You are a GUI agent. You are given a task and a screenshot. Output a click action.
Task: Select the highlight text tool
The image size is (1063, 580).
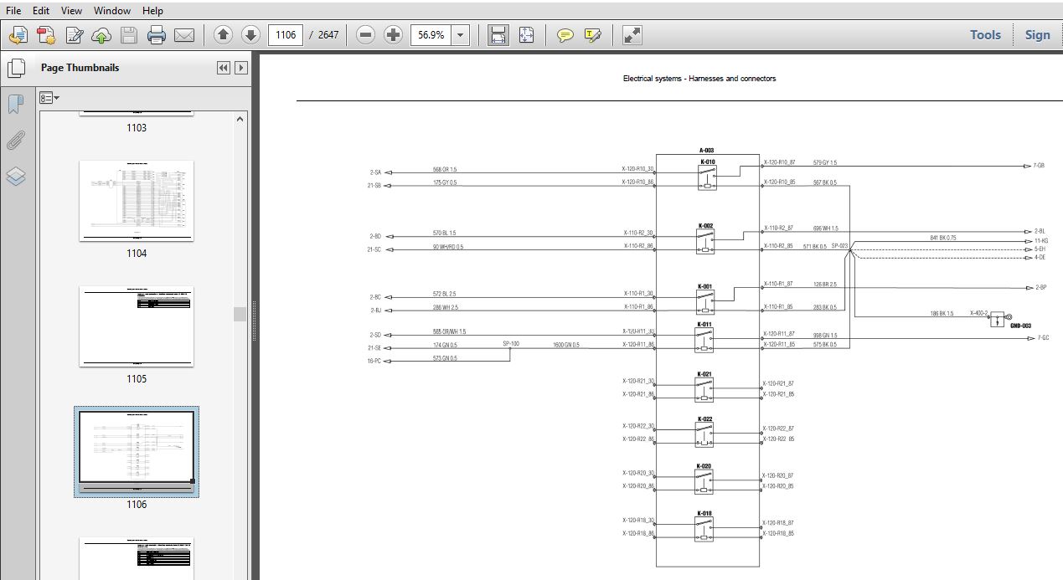(x=593, y=35)
